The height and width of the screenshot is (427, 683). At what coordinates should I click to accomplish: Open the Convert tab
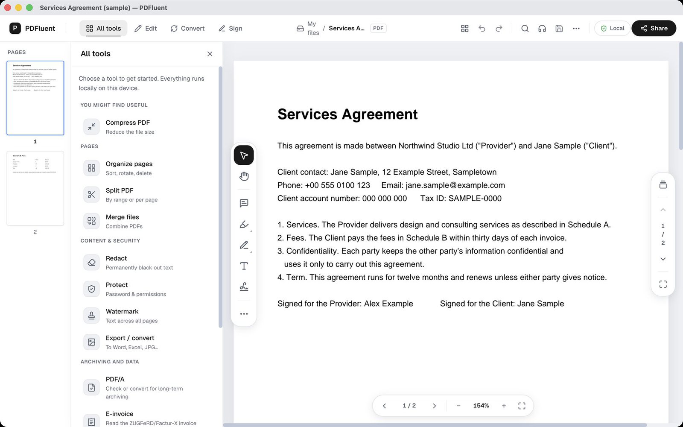pos(187,28)
